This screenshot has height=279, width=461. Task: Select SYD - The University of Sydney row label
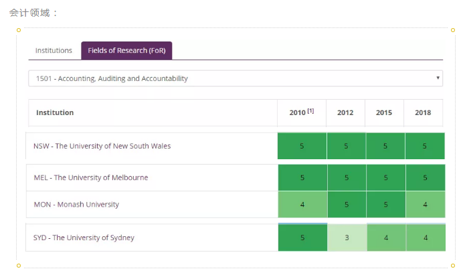click(x=84, y=238)
